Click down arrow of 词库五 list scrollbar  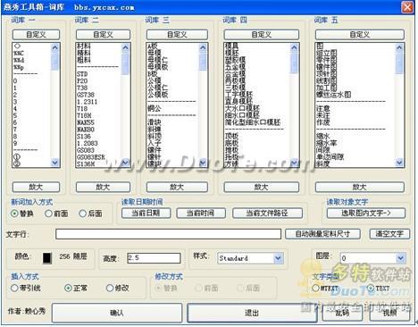tap(399, 163)
